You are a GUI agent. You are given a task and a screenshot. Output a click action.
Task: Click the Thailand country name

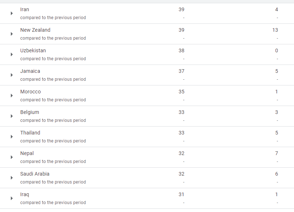(30, 133)
